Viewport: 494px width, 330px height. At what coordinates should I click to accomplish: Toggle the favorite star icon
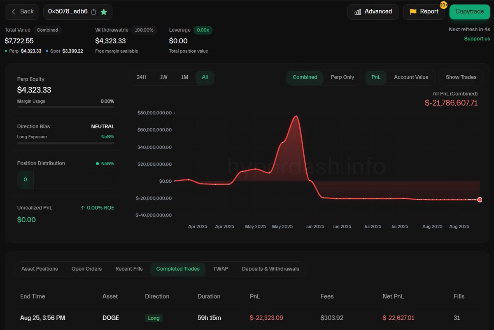104,12
